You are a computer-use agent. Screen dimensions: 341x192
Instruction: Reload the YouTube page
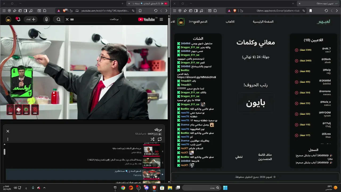tap(156, 11)
